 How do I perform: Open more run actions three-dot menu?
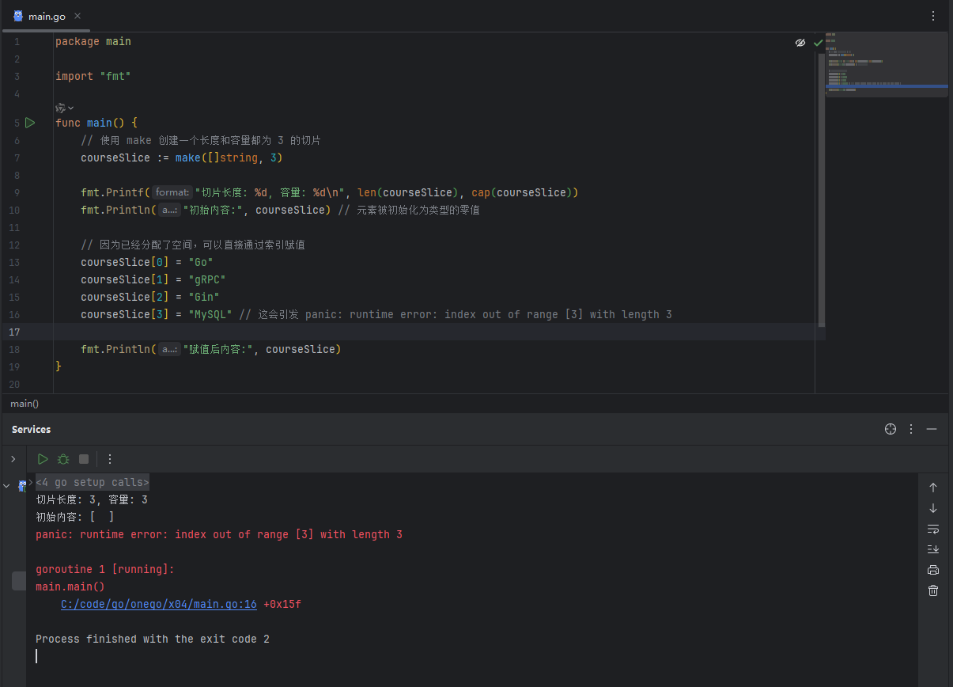[x=110, y=459]
